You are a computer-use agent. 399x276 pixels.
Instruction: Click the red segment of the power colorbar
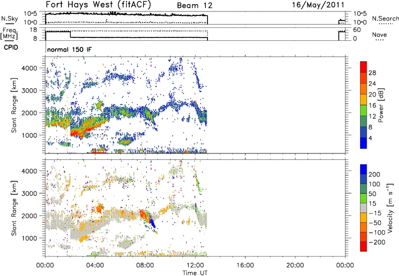pos(364,67)
